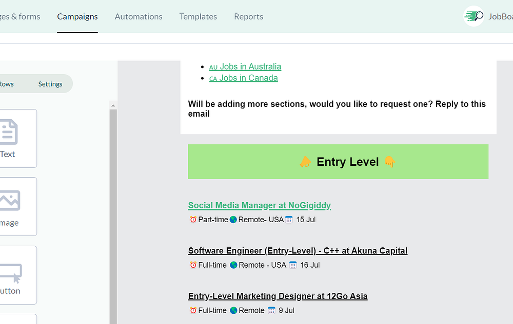Click the JobBoard account logo icon

pos(473,16)
